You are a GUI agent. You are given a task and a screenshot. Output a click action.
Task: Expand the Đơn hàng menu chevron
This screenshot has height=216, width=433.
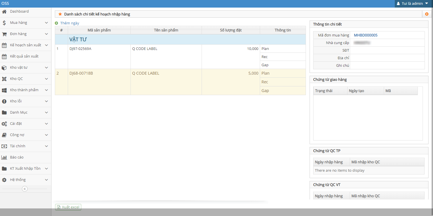pos(46,34)
